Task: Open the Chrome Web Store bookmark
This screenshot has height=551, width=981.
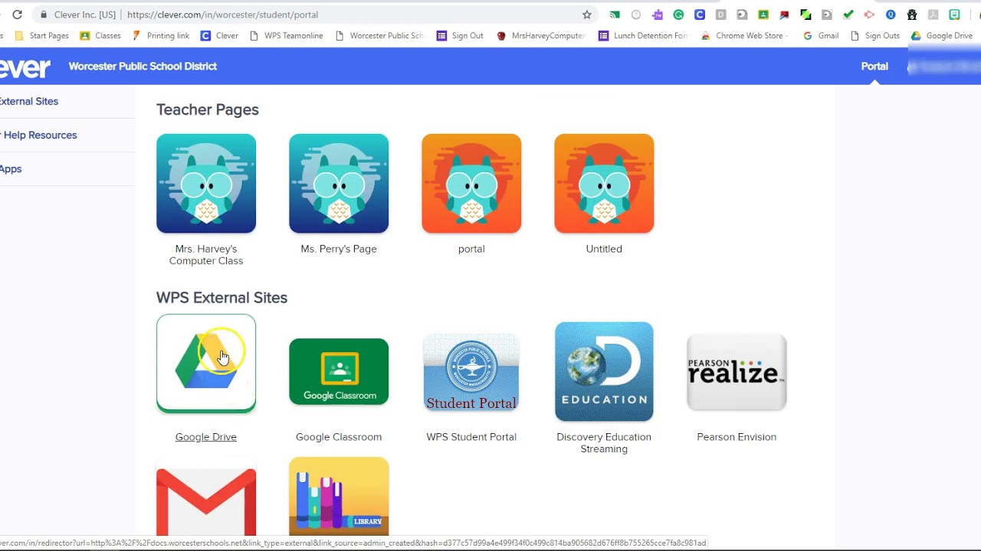Action: point(744,35)
